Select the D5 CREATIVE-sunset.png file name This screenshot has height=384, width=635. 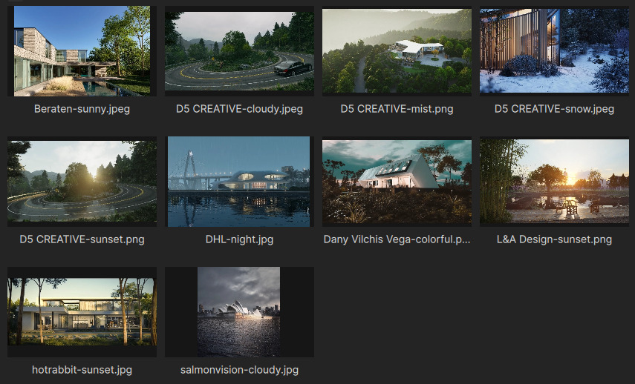point(82,239)
